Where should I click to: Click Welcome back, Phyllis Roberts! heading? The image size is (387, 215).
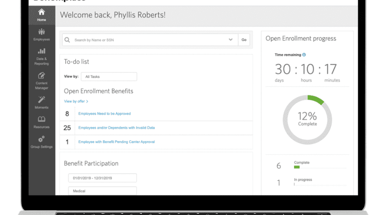pyautogui.click(x=113, y=15)
